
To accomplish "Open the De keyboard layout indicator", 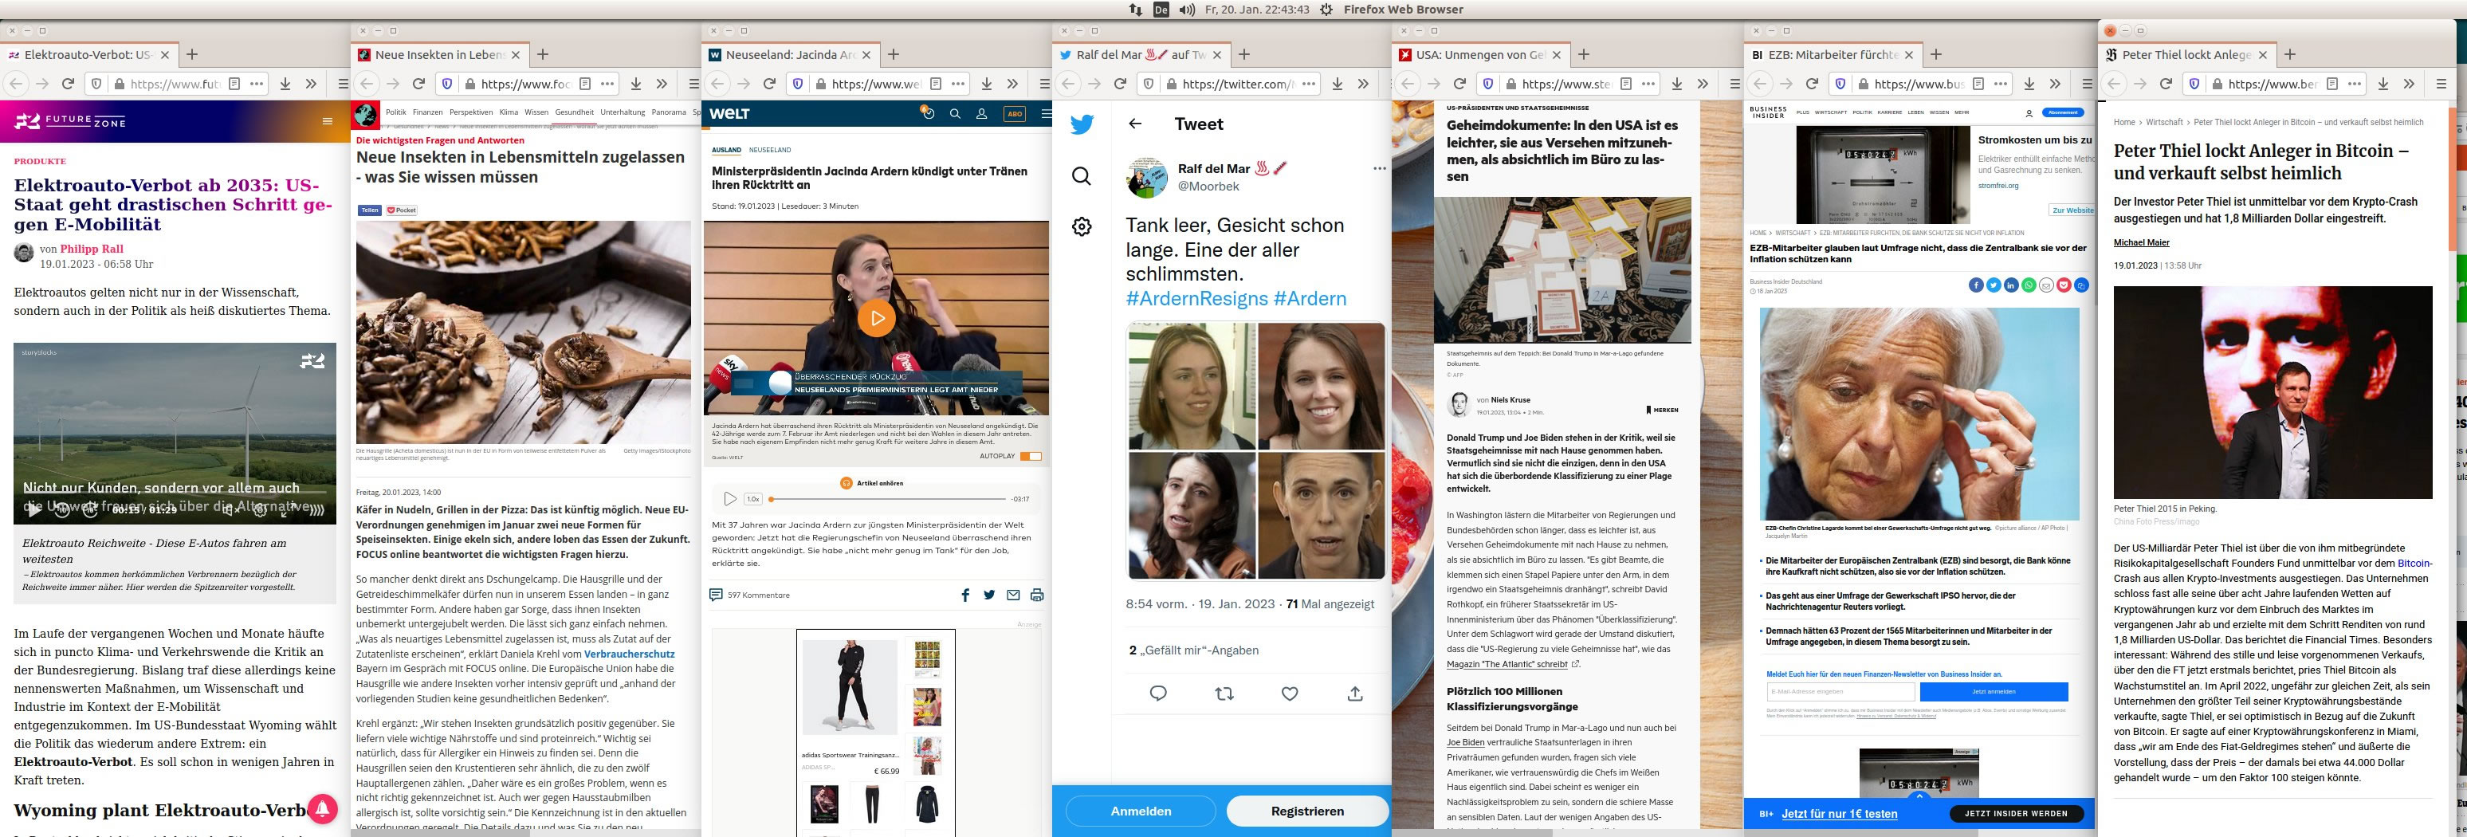I will click(x=1161, y=10).
